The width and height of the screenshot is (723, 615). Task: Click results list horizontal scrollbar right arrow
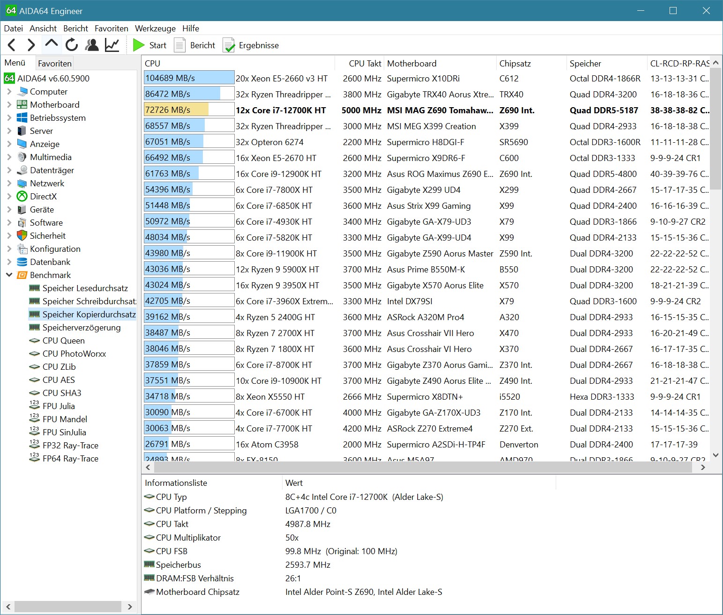[x=702, y=467]
